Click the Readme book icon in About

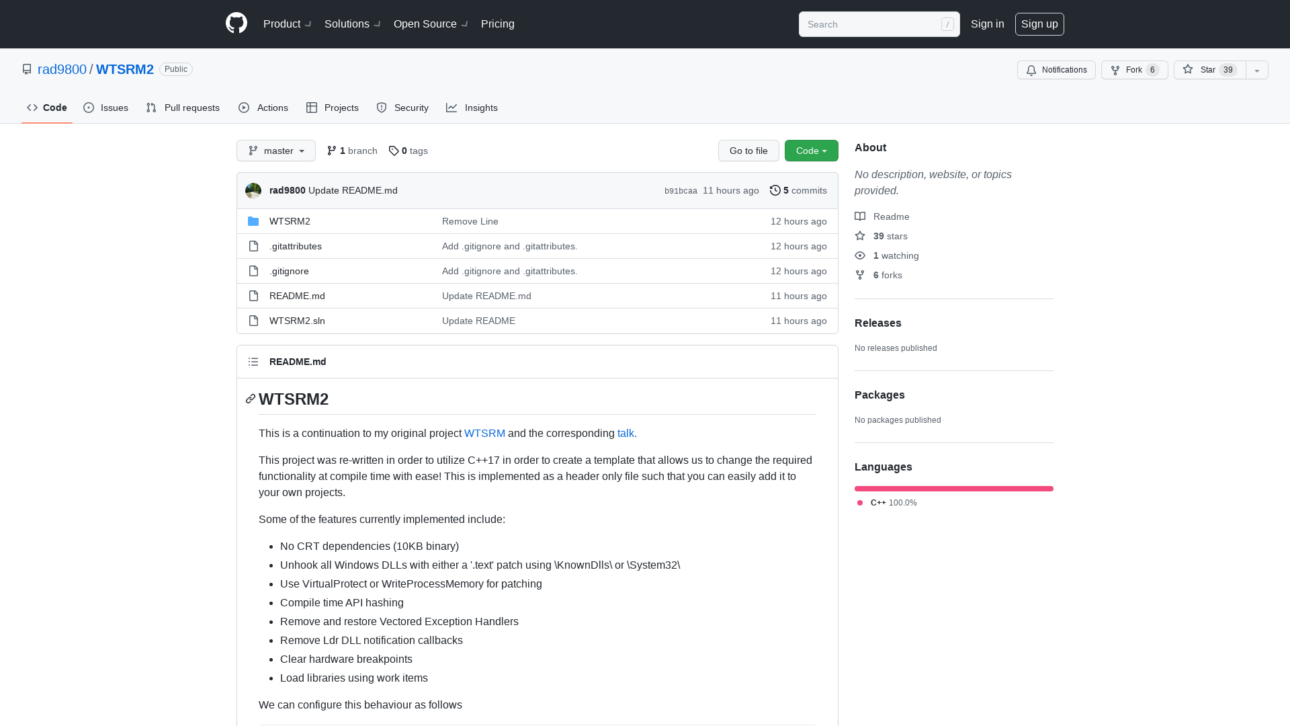click(860, 216)
